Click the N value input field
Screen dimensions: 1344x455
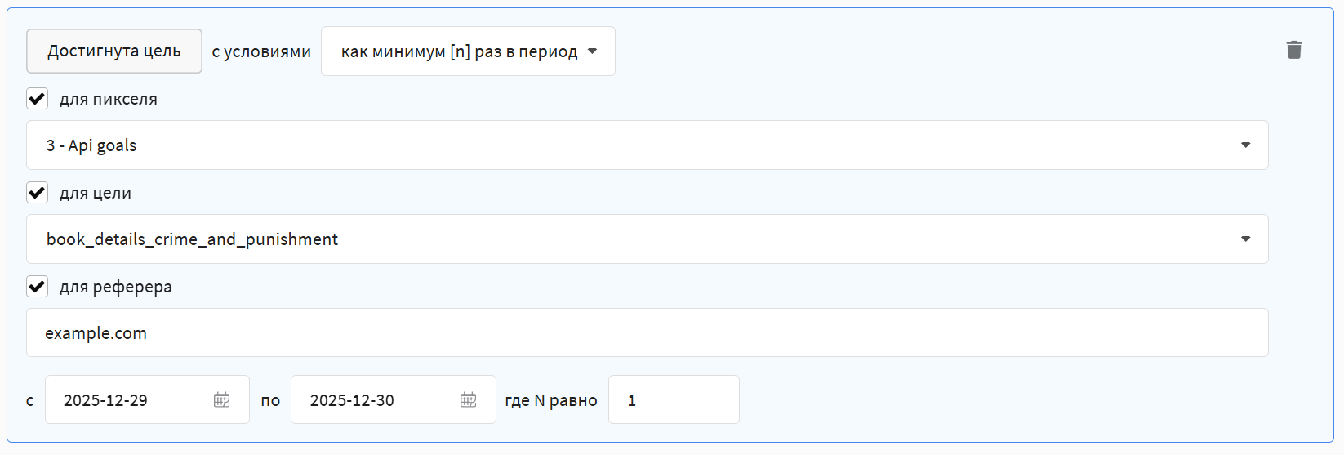tap(674, 399)
